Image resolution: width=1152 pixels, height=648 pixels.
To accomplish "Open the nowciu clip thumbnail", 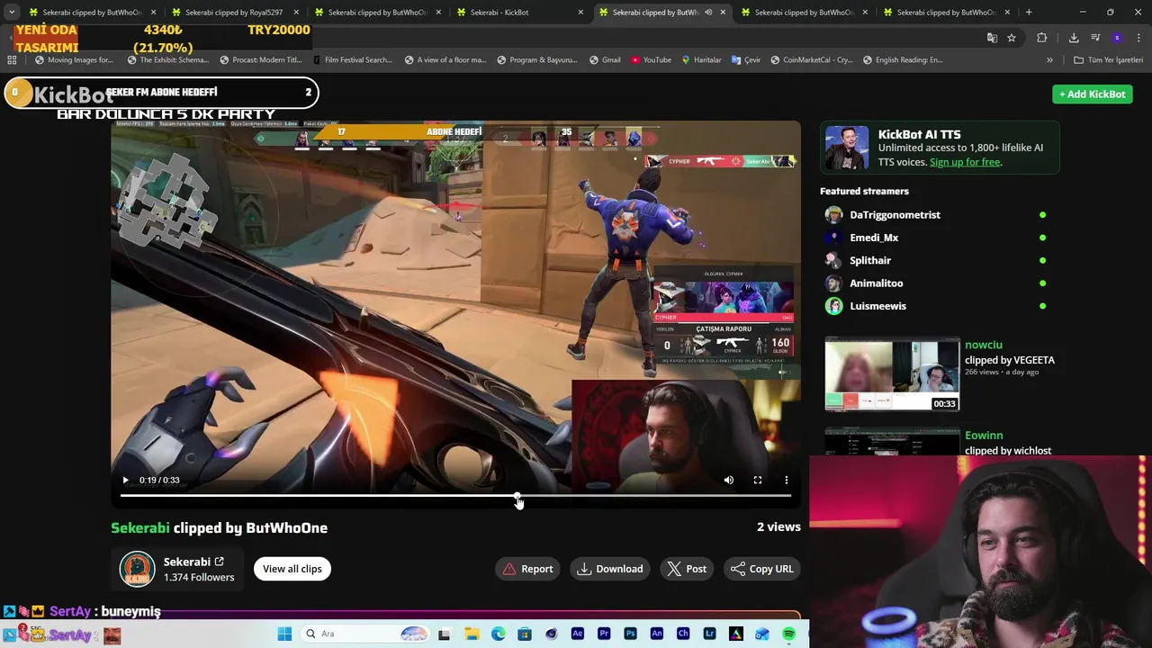I will click(892, 374).
